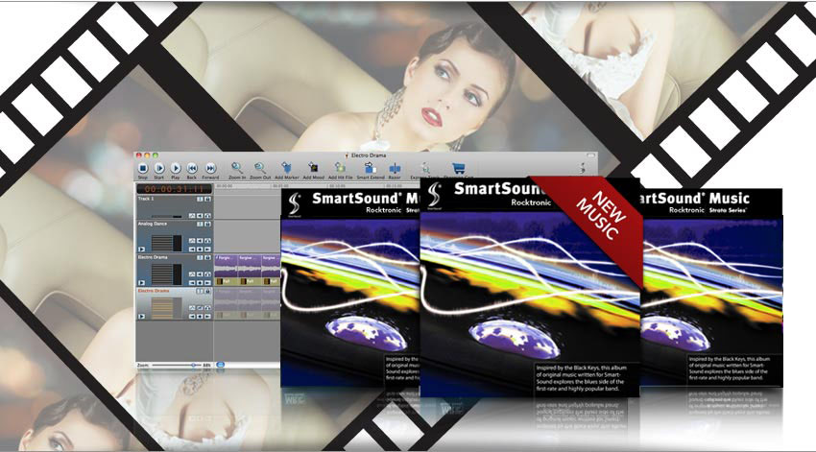Toggle the lock on Track 1
The height and width of the screenshot is (452, 816).
pos(207,200)
